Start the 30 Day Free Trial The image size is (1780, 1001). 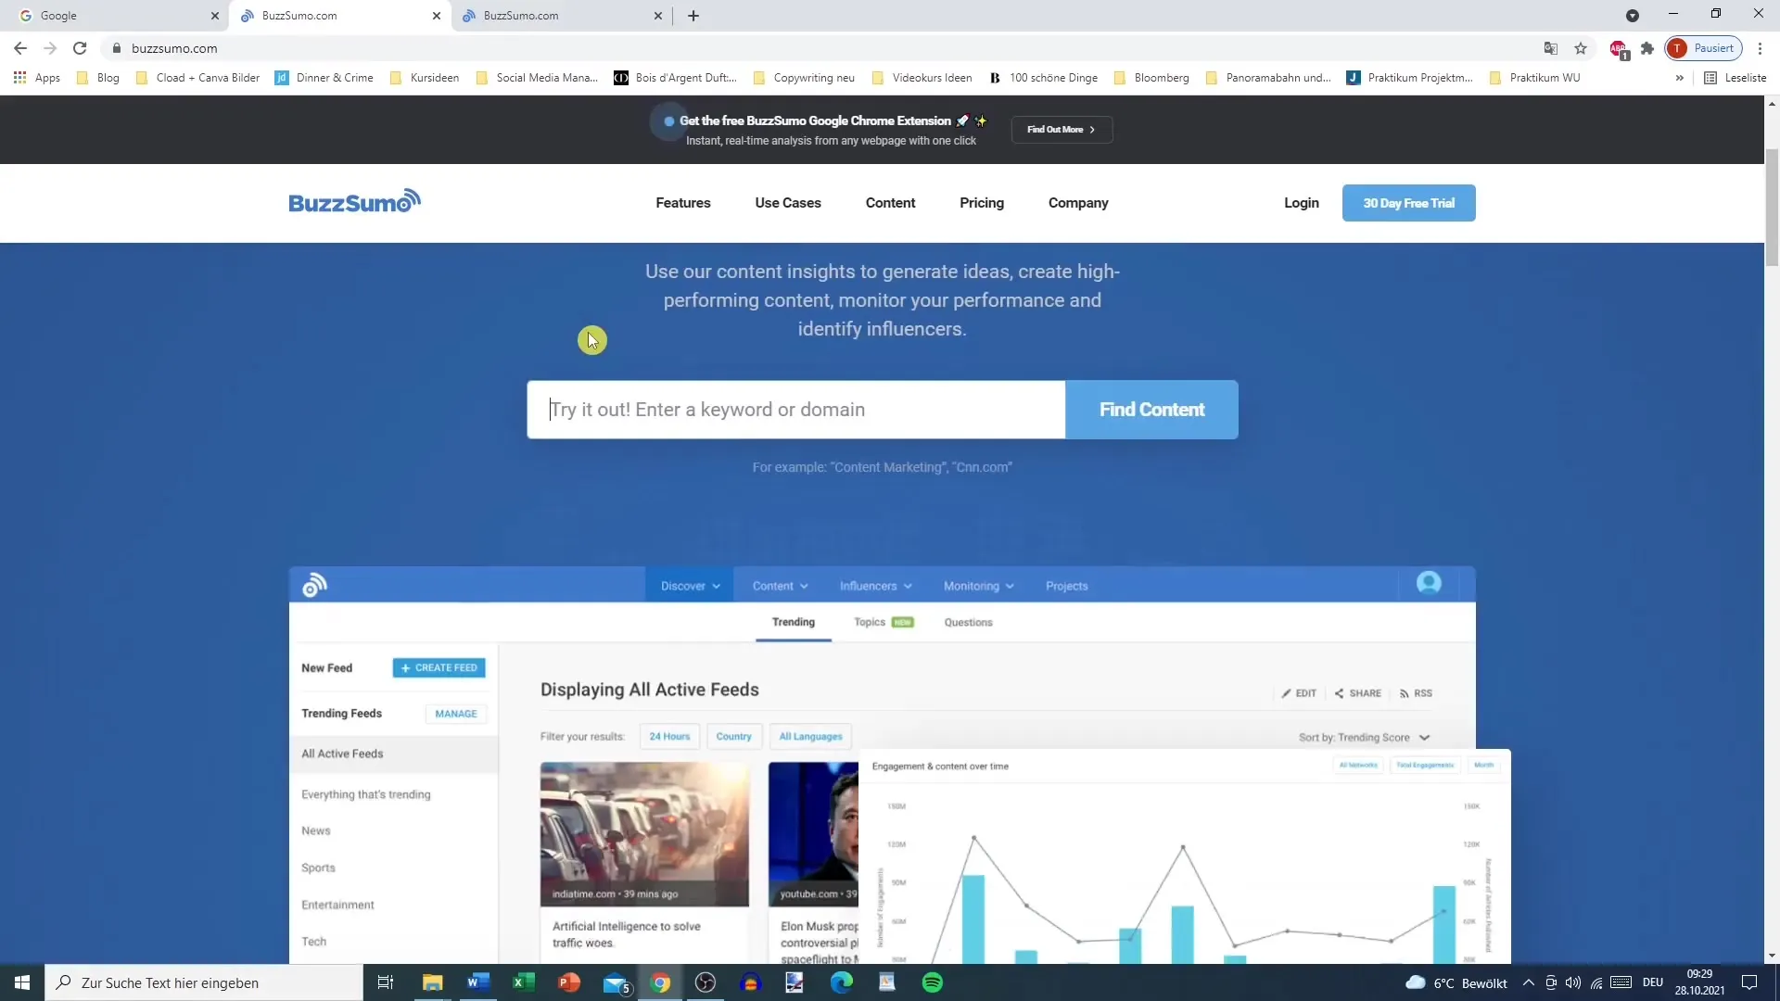click(1408, 203)
